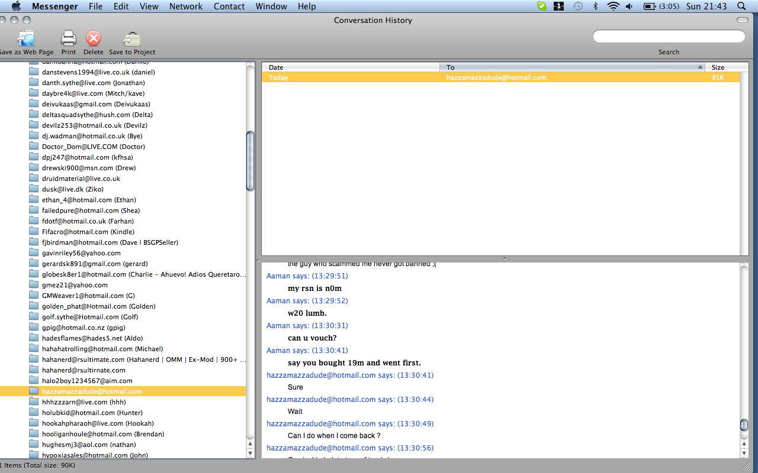This screenshot has height=473, width=758.
Task: Open the Messenger application menu
Action: pyautogui.click(x=54, y=7)
